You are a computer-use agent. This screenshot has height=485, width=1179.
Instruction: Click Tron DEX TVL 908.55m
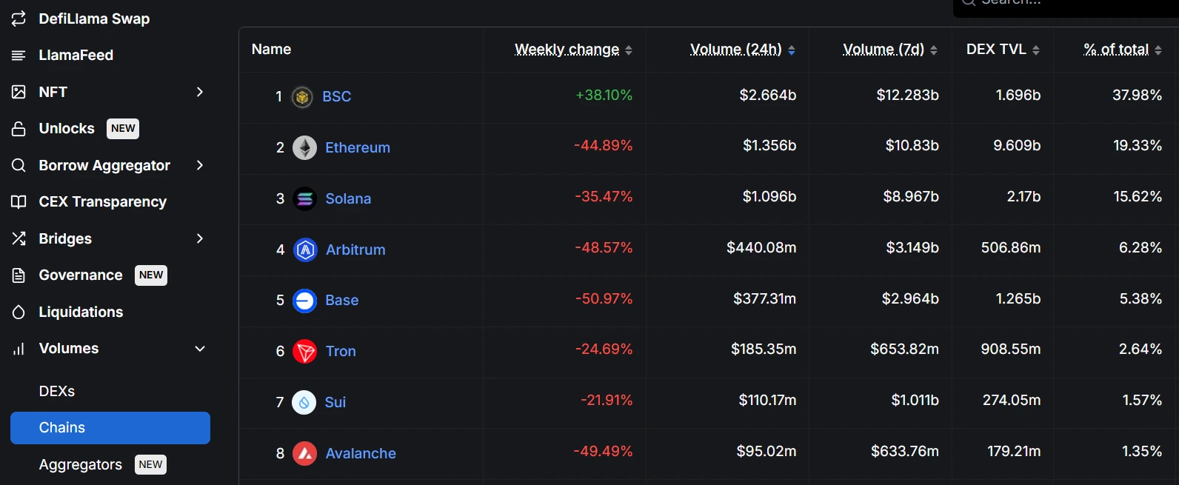click(x=1011, y=349)
